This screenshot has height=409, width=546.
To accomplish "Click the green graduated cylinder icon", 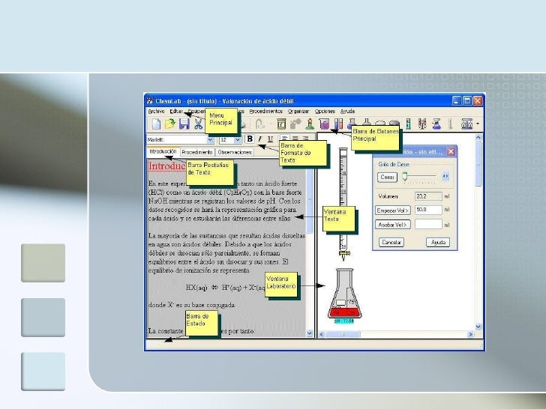I will click(408, 124).
